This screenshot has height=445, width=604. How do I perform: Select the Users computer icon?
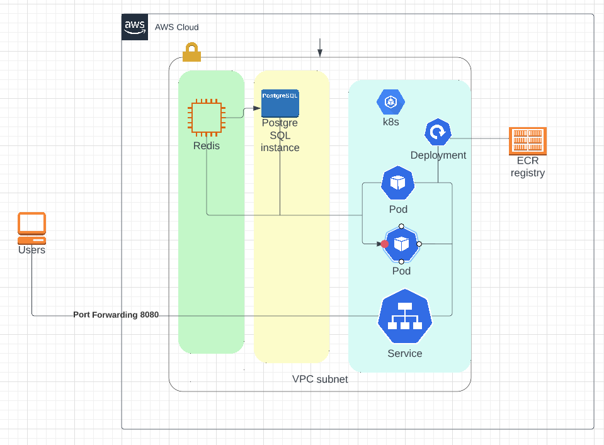[32, 228]
